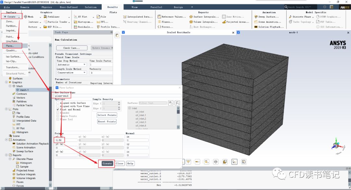The width and height of the screenshot is (351, 190).
Task: Choose Line/Rake... from Create menu
Action: pyautogui.click(x=12, y=41)
